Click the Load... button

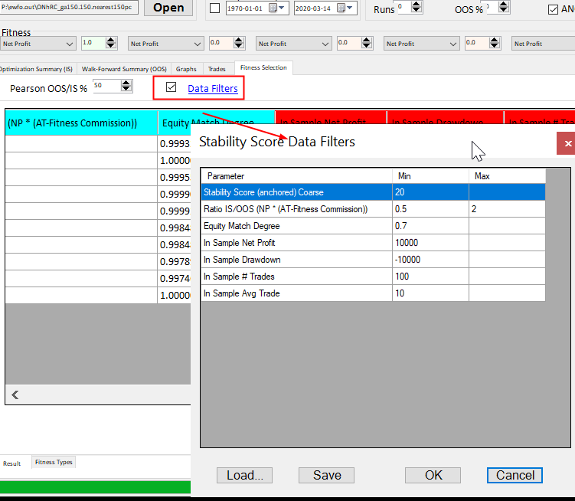[244, 475]
